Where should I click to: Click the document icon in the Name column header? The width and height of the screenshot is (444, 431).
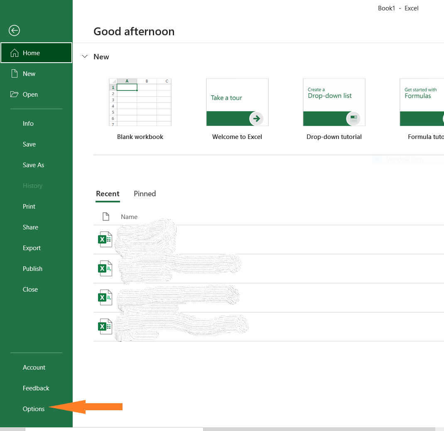106,217
